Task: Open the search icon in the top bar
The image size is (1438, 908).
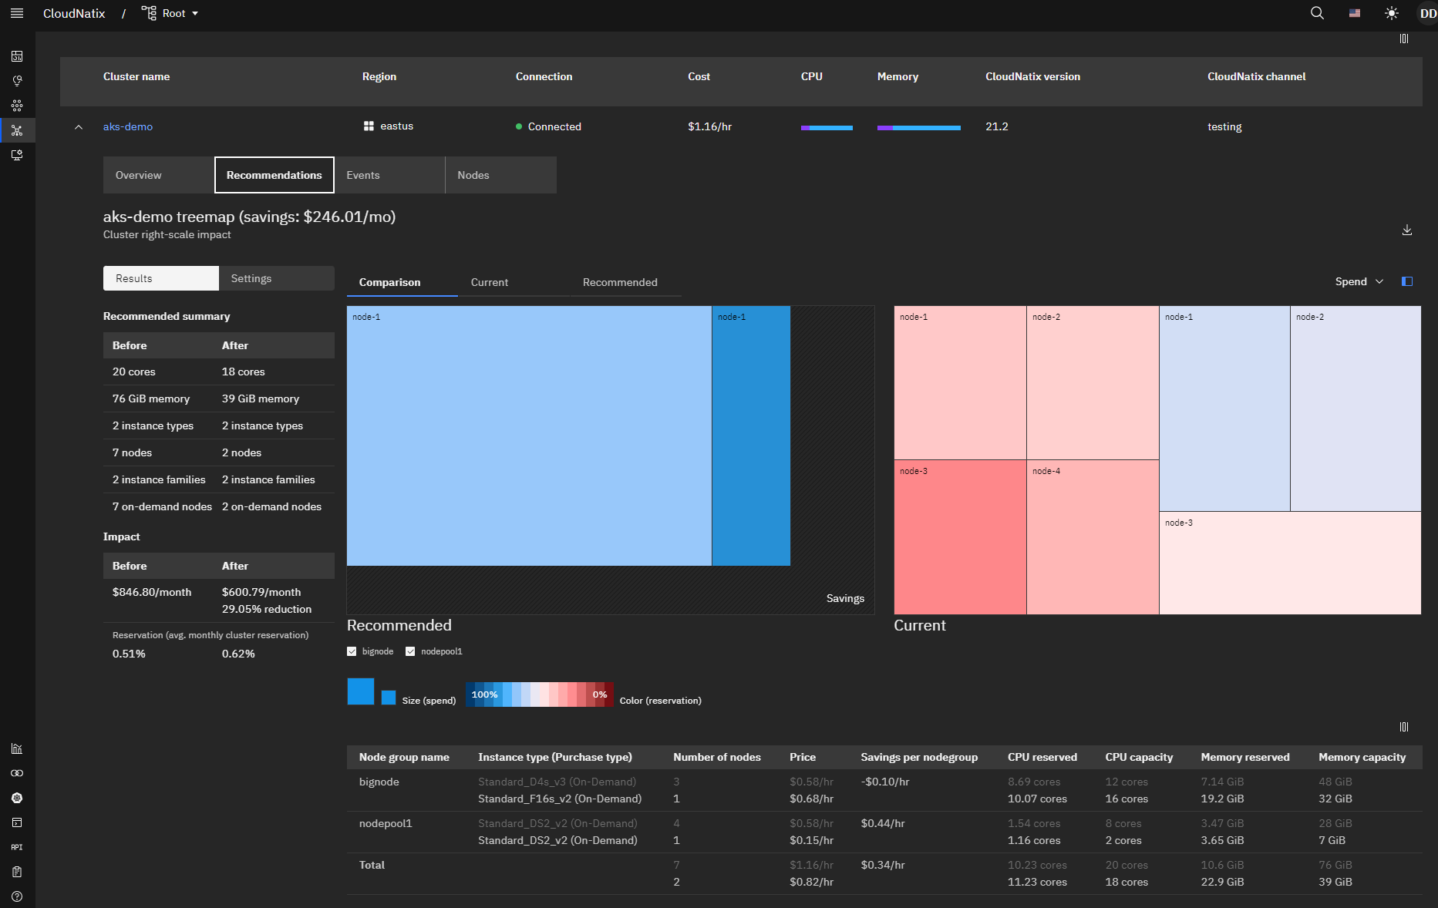Action: 1317,13
